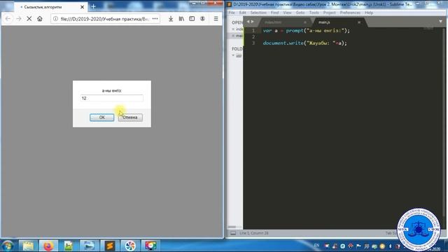Click code line 1 with var a = prompt
This screenshot has width=448, height=252.
click(x=307, y=31)
